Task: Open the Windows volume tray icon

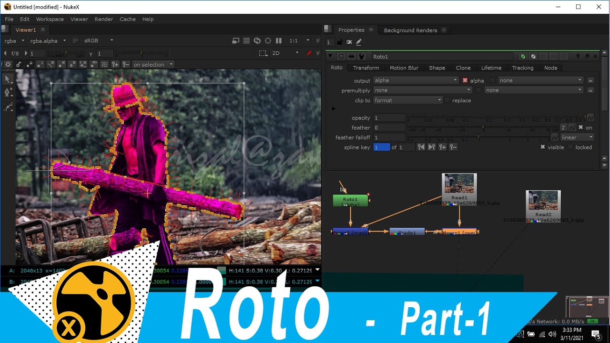Action: click(552, 334)
